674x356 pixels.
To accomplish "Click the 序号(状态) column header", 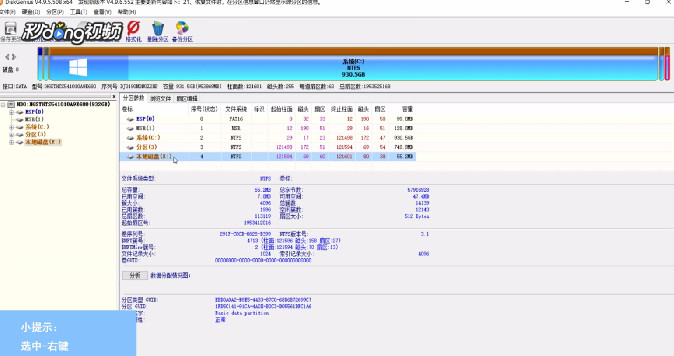I will 204,109.
